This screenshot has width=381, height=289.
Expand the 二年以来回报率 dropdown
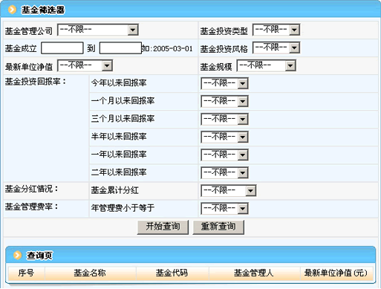click(x=224, y=172)
